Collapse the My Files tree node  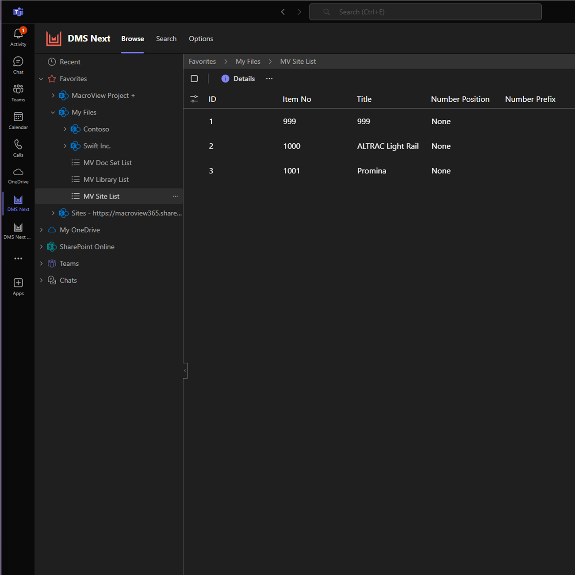tap(53, 112)
